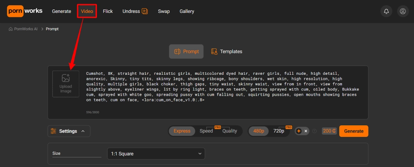414x167 pixels.
Task: Click the PornWorks logo
Action: click(x=25, y=11)
